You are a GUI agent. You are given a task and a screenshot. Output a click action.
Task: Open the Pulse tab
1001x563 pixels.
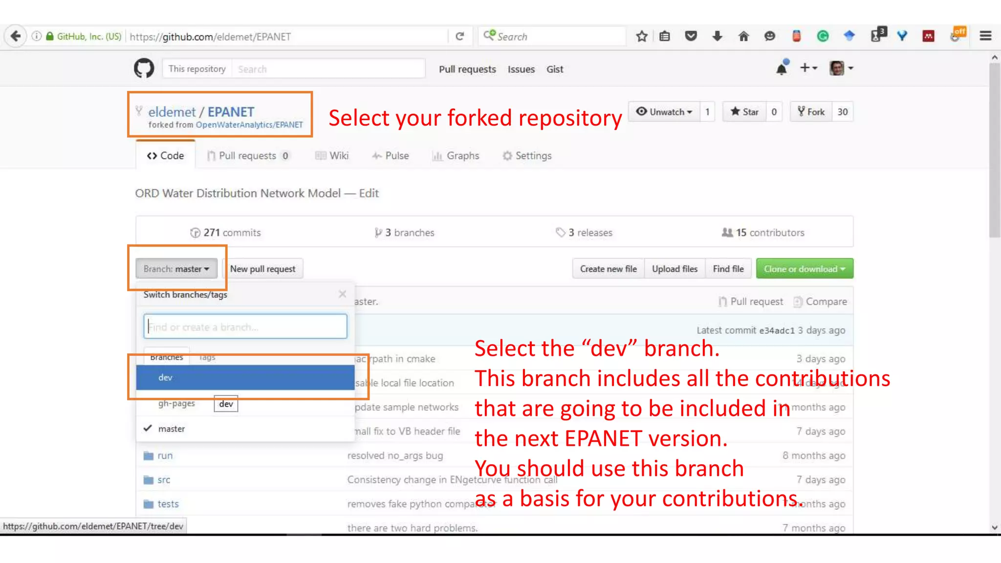click(x=391, y=155)
